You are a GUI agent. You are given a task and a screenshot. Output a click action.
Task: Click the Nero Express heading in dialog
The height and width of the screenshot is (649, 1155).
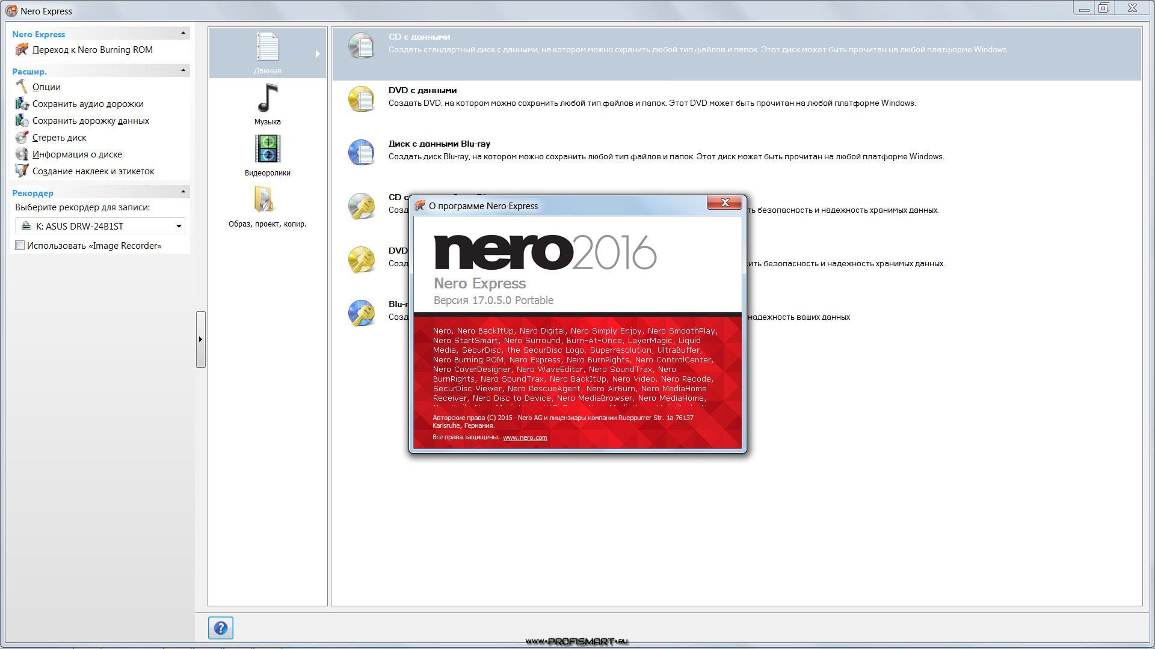(479, 283)
